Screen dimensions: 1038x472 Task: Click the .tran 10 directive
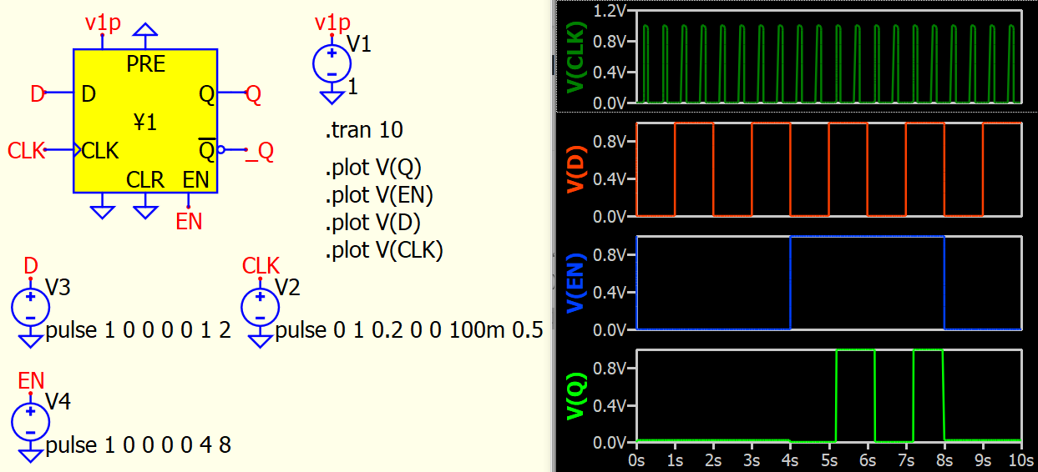click(x=364, y=130)
